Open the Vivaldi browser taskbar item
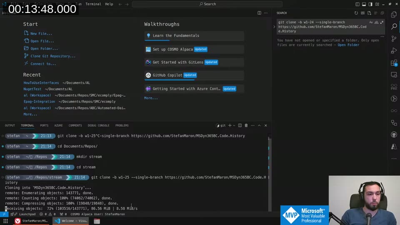The height and width of the screenshot is (225, 400). point(32,221)
